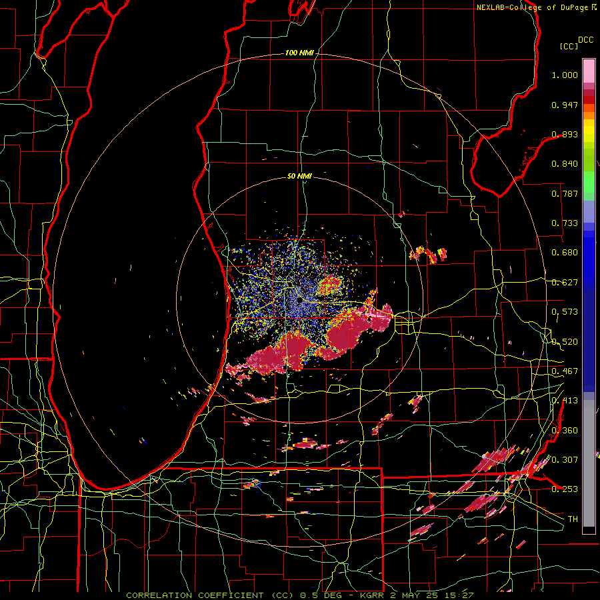The width and height of the screenshot is (600, 600).
Task: Click the [CC] units label
Action: coord(569,46)
